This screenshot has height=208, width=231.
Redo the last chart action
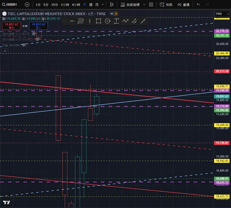(207, 5)
